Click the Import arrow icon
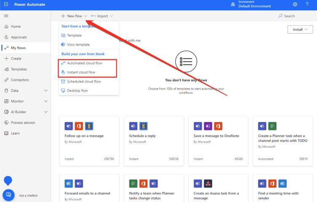Viewport: 317px width, 202px height. [93, 16]
